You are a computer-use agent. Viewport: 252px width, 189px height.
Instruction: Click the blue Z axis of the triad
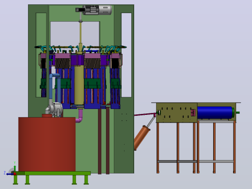point(10,174)
